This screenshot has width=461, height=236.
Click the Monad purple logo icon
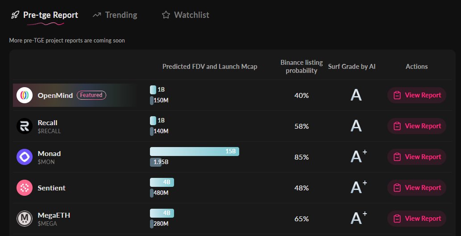coord(25,157)
